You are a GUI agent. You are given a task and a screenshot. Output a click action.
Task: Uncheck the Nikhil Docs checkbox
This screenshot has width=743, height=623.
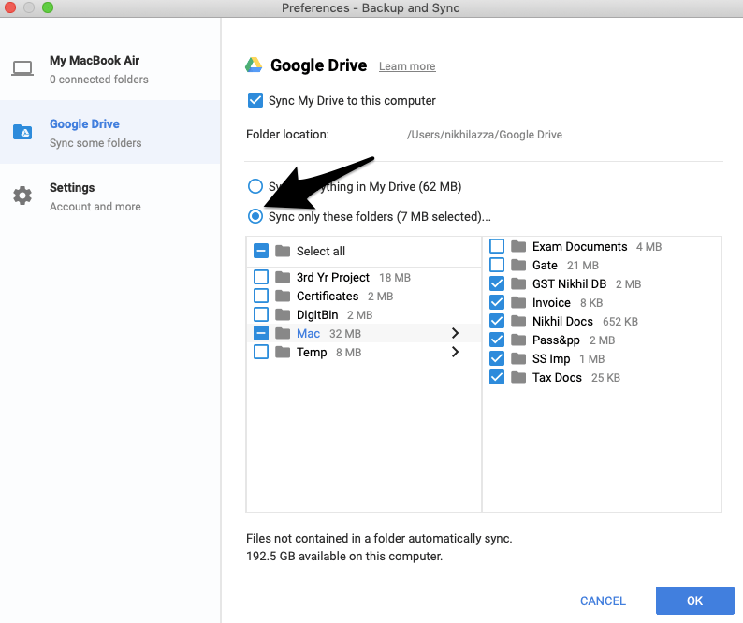(x=497, y=321)
